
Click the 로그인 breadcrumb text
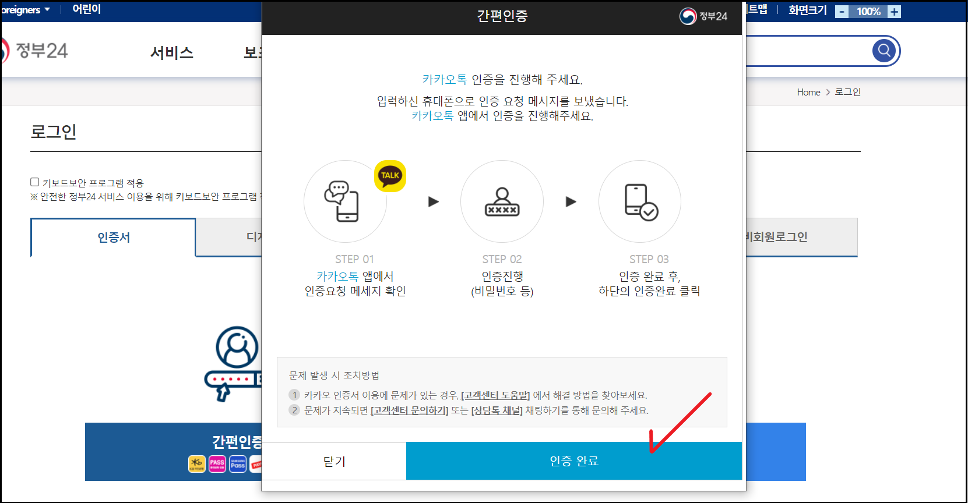point(847,92)
